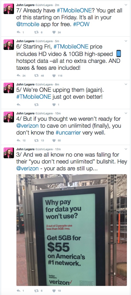131x295 pixels.
Task: Open John Legere's avatar on the 5/ tweet
Action: [x=8, y=88]
